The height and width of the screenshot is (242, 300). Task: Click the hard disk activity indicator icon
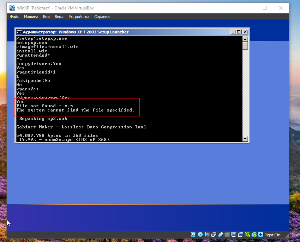coord(193,235)
